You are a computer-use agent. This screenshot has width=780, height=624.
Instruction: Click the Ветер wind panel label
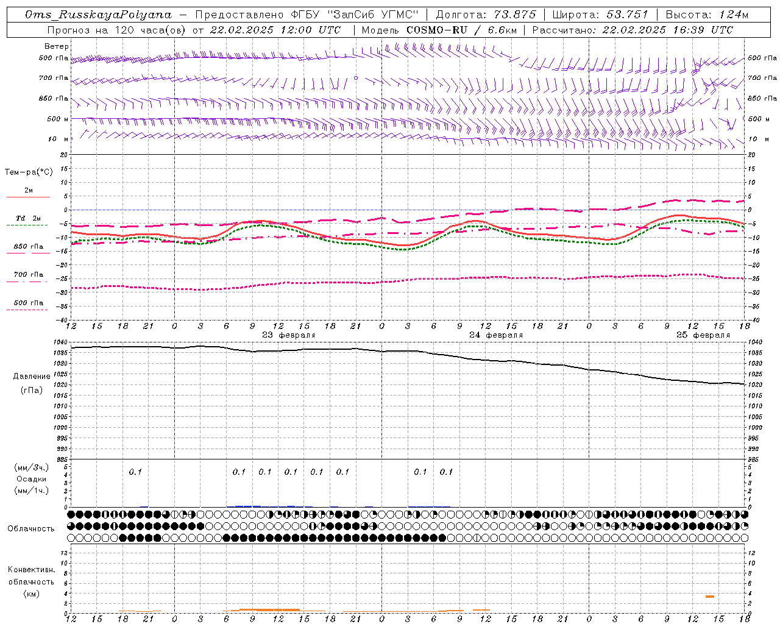point(57,46)
